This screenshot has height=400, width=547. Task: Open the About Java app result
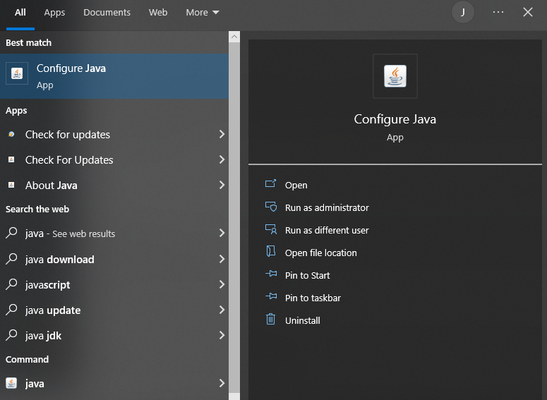click(114, 185)
